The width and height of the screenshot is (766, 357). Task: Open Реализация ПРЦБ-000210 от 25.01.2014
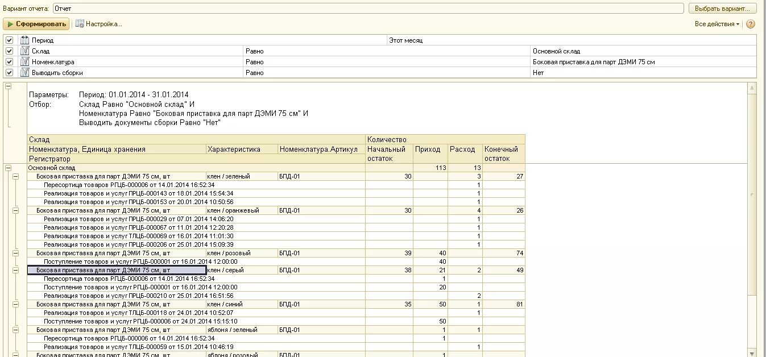pos(139,296)
